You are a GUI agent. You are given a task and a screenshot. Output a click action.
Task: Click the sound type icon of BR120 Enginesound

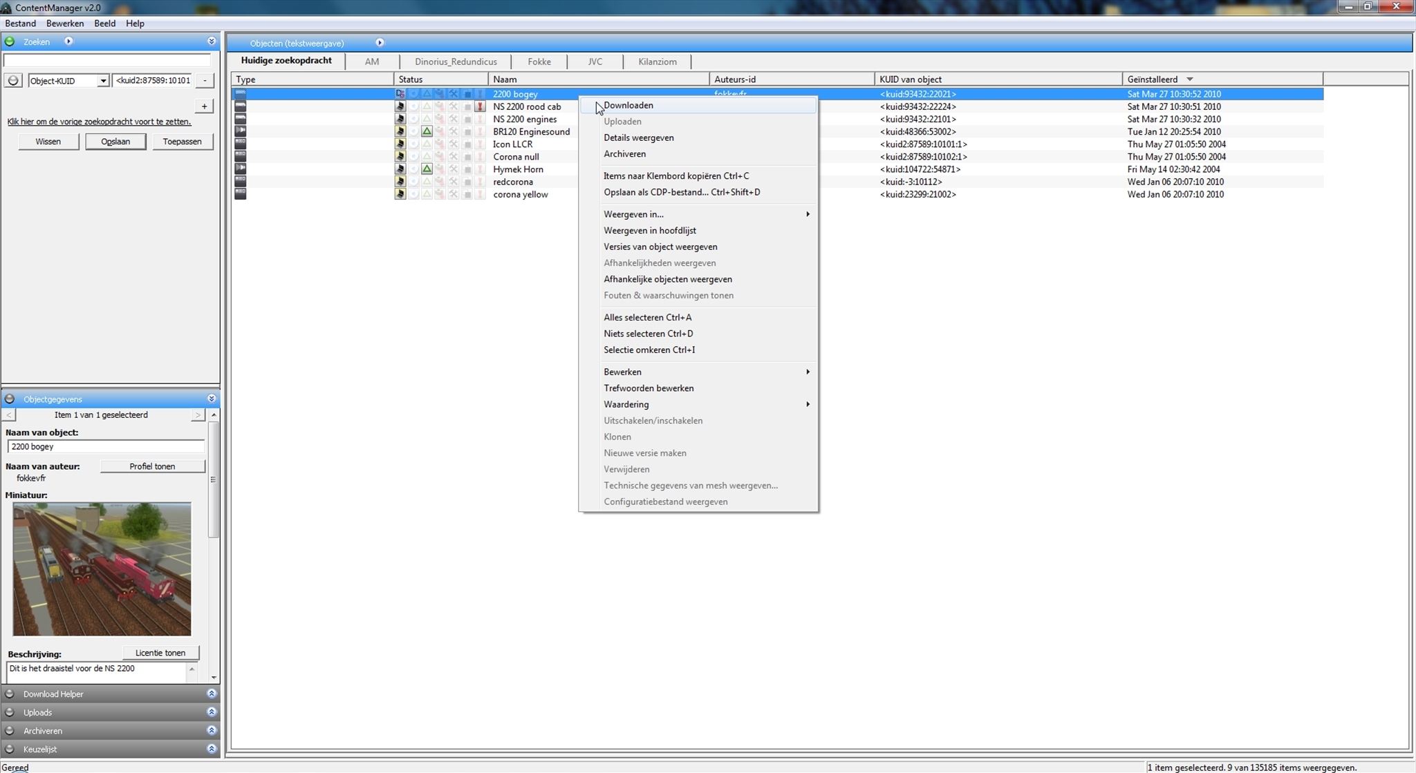point(240,131)
